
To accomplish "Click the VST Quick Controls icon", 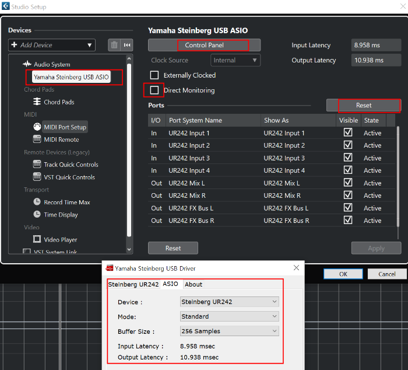I will coord(37,177).
